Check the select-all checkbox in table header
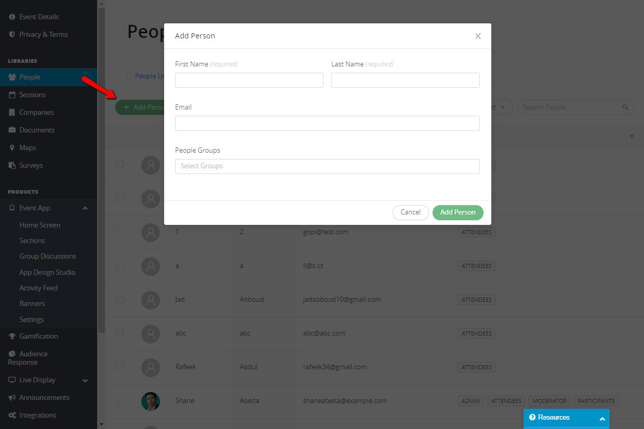 [120, 136]
